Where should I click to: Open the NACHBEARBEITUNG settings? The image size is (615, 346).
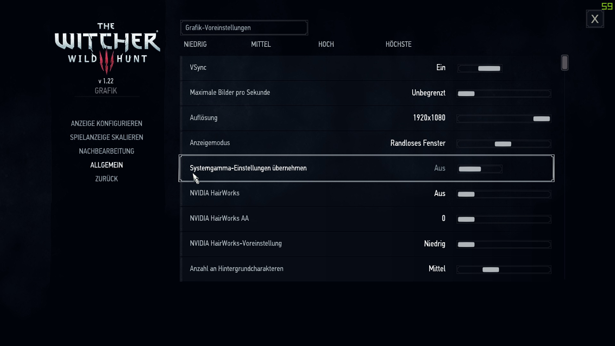tap(106, 151)
